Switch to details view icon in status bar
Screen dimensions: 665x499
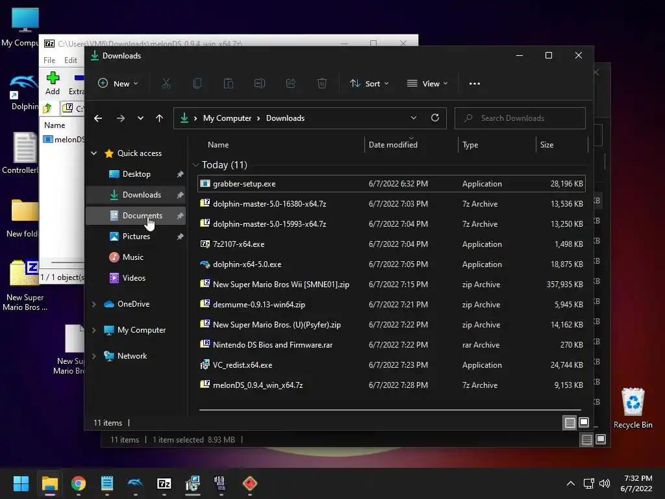click(570, 422)
